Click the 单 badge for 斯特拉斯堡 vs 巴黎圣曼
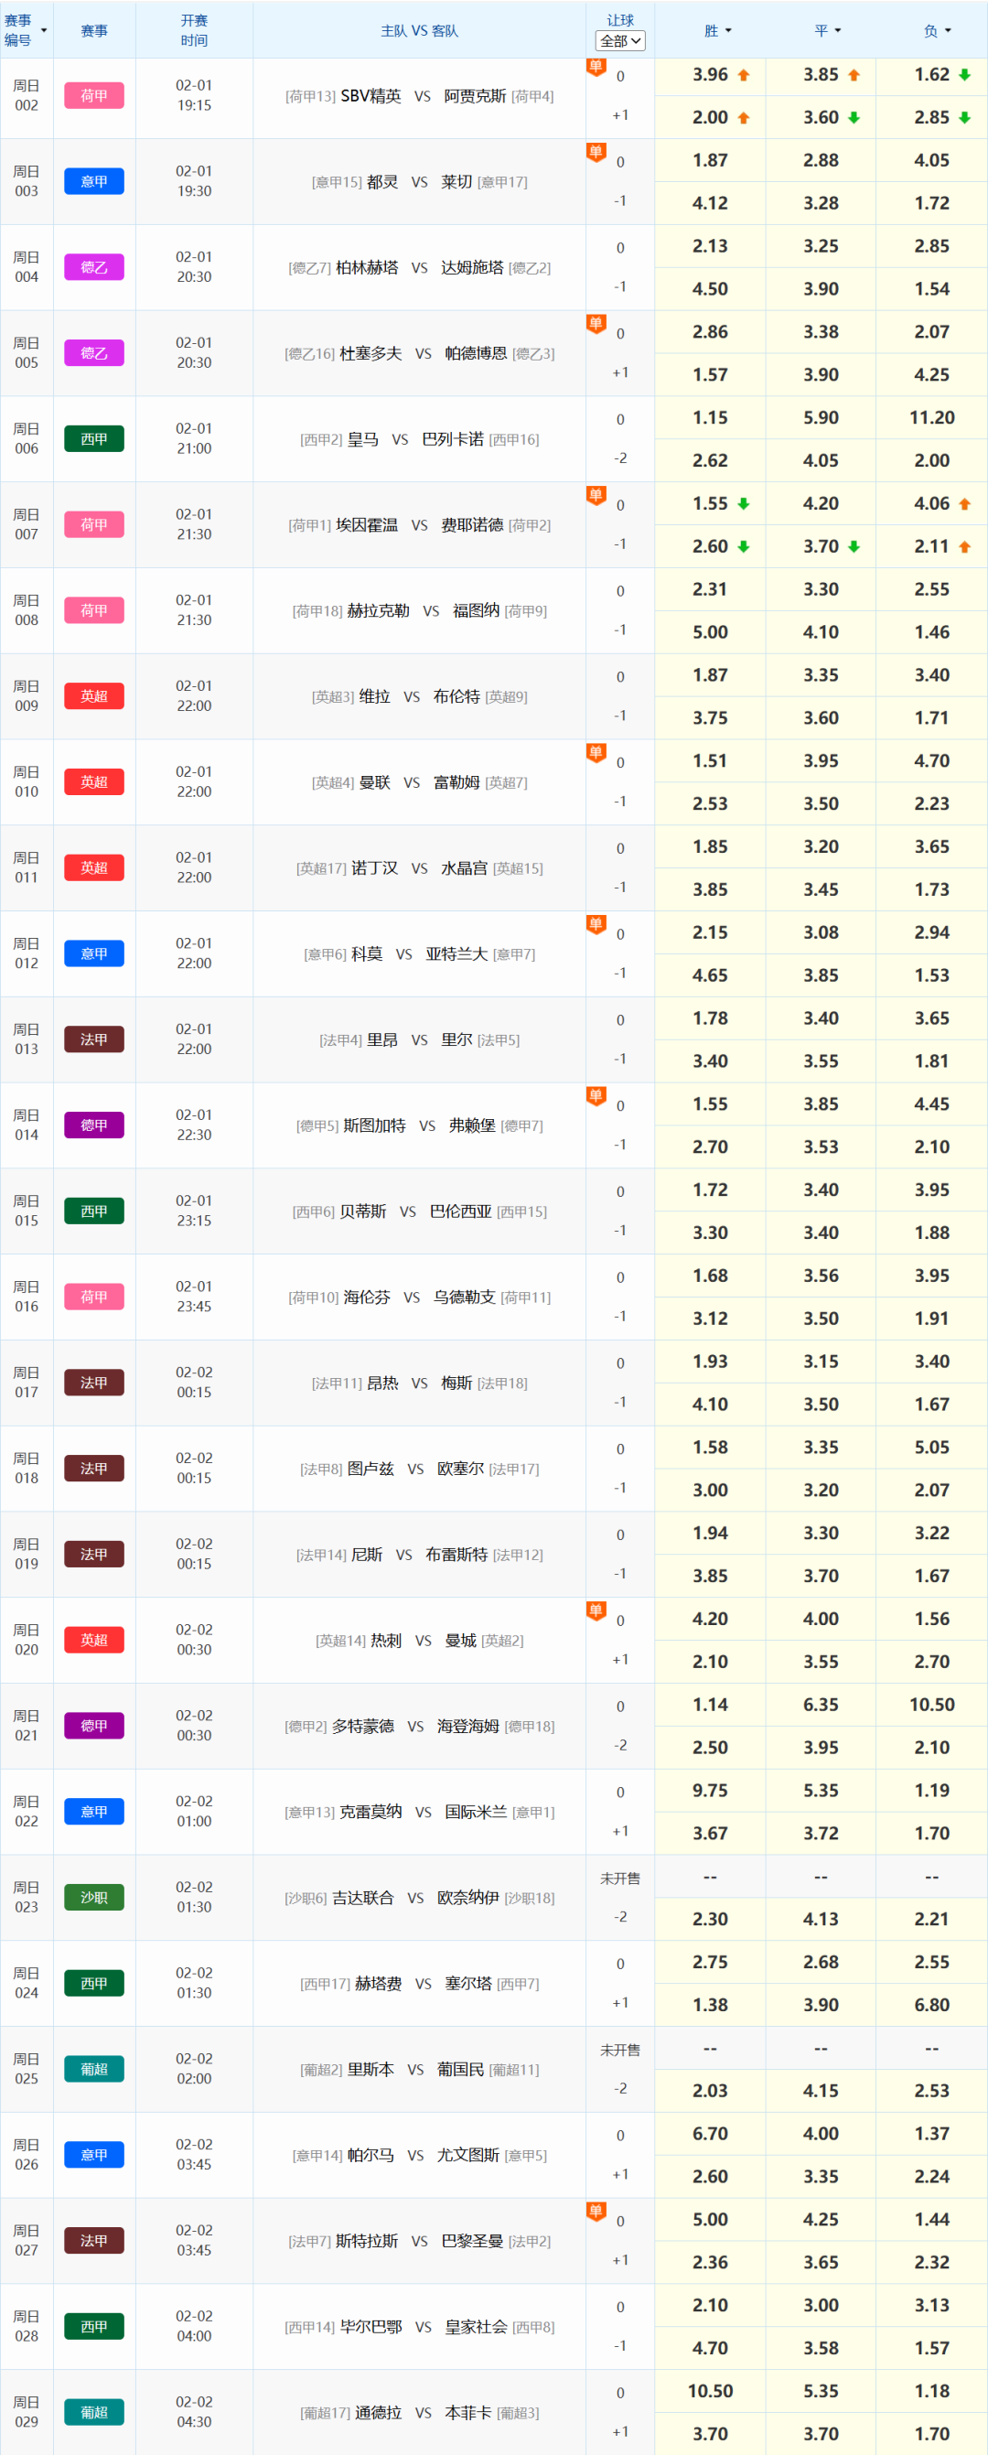988x2455 pixels. [596, 2211]
